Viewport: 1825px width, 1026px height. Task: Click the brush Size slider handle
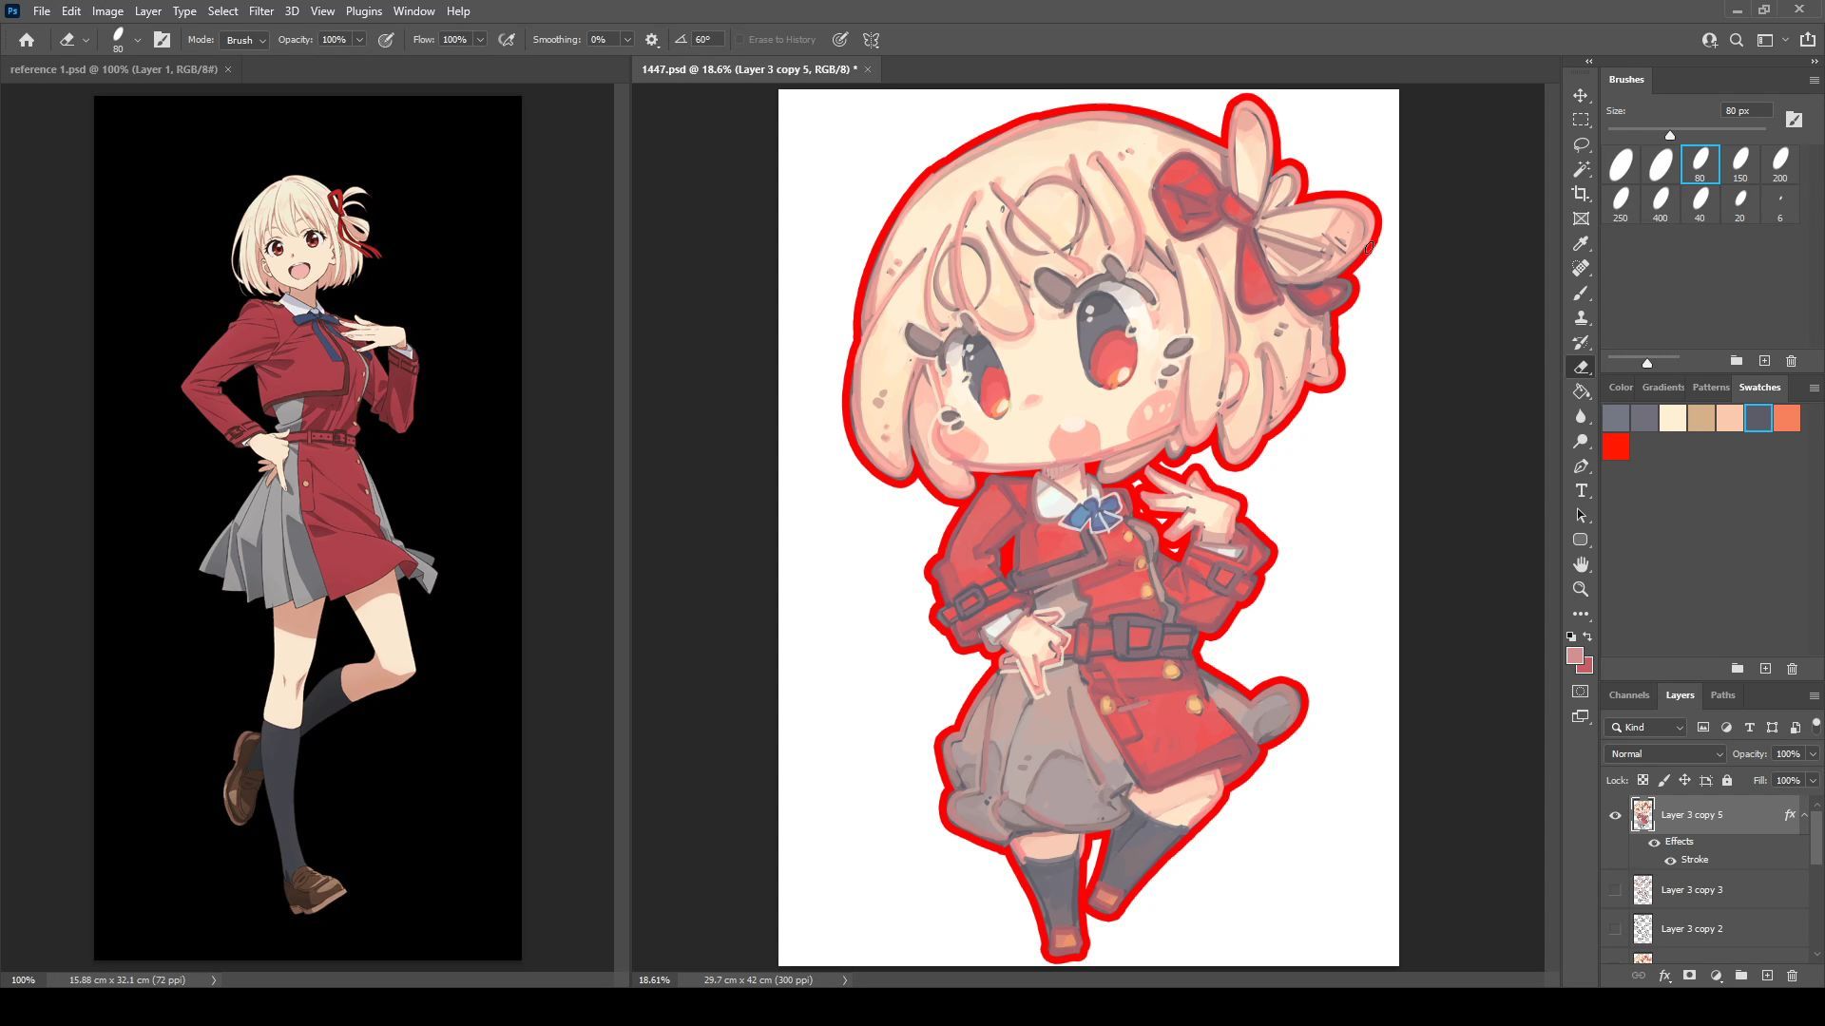point(1670,135)
